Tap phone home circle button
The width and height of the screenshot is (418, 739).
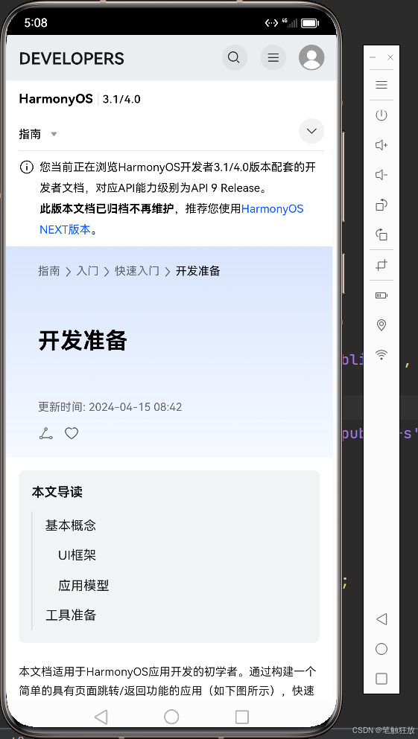pyautogui.click(x=171, y=717)
